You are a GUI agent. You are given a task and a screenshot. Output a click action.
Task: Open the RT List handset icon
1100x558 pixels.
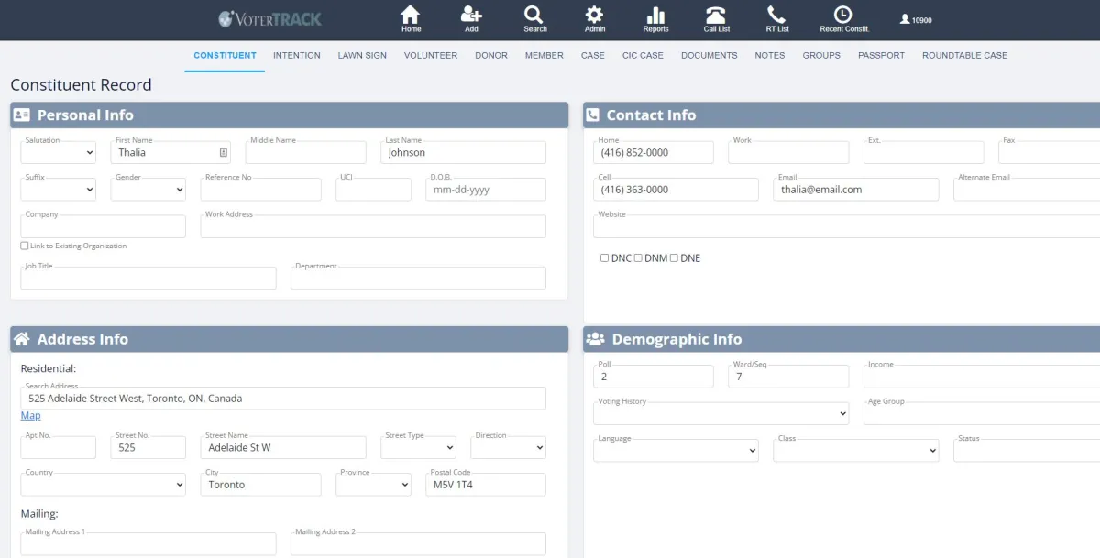coord(777,19)
